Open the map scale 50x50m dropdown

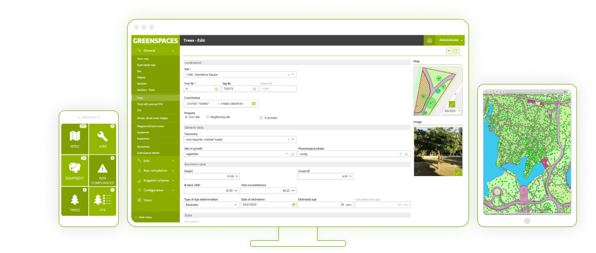(x=452, y=110)
